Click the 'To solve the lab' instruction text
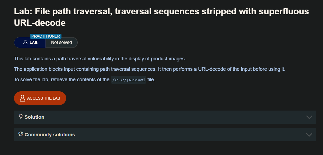323x155 pixels. coord(61,80)
